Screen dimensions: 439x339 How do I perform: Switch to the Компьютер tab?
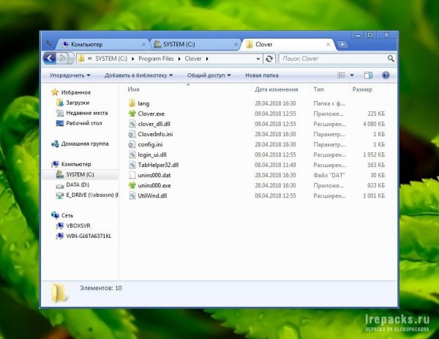tap(102, 44)
